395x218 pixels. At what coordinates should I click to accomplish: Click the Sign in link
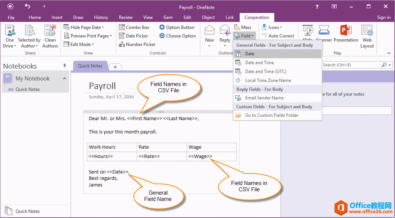click(384, 17)
